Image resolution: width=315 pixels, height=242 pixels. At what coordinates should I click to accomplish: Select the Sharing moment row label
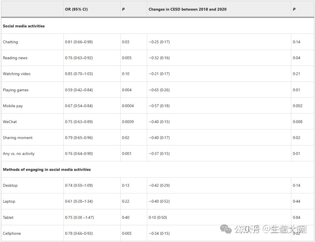click(x=18, y=138)
